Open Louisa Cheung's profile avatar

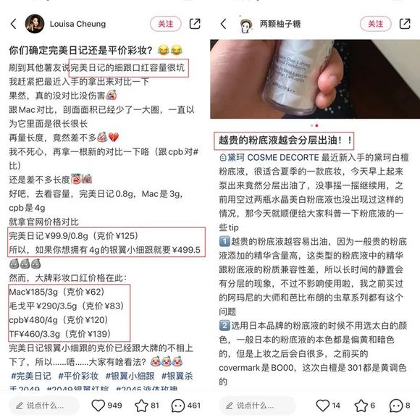pos(35,24)
